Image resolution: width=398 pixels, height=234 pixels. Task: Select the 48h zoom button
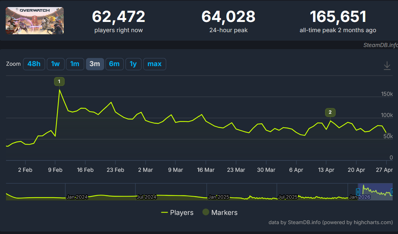coord(34,64)
